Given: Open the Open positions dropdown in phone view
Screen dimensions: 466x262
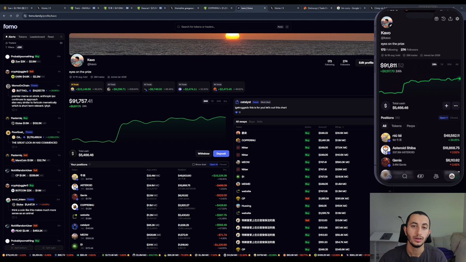Looking at the screenshot, I should coord(443,118).
